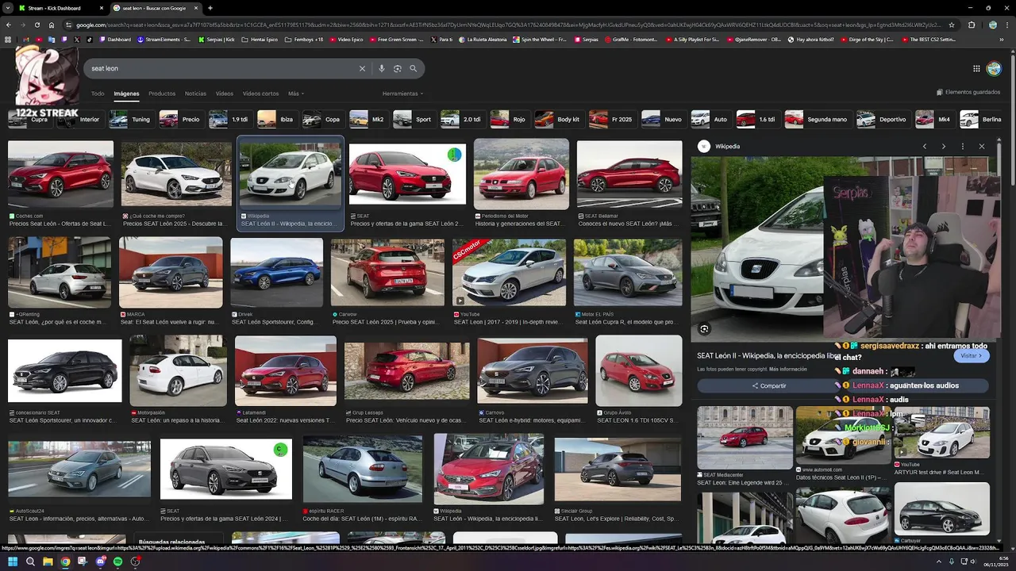Filter images by the Body kit chip
The height and width of the screenshot is (571, 1016).
pyautogui.click(x=559, y=120)
